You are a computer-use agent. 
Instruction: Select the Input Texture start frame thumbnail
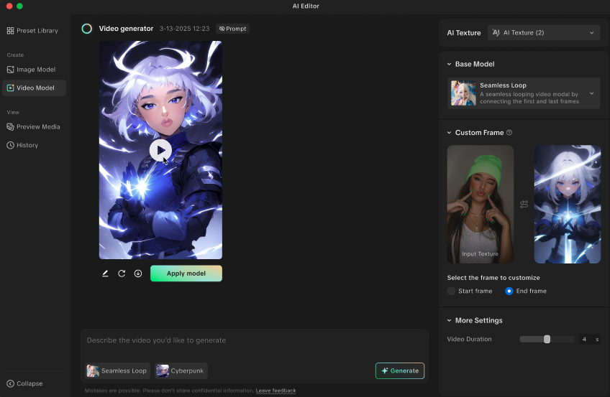481,205
